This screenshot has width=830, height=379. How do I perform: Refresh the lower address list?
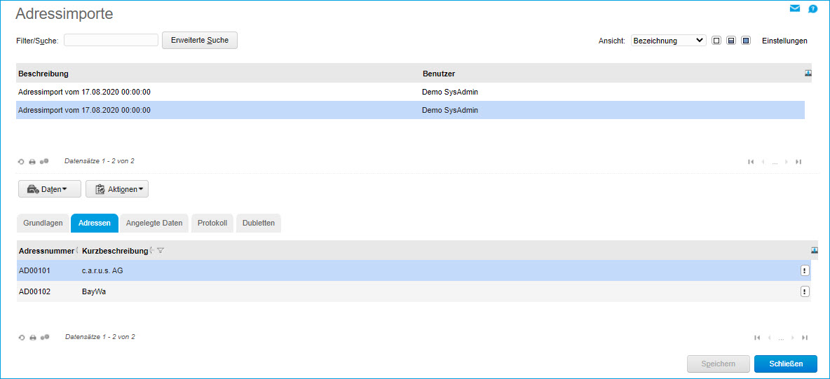click(x=22, y=337)
